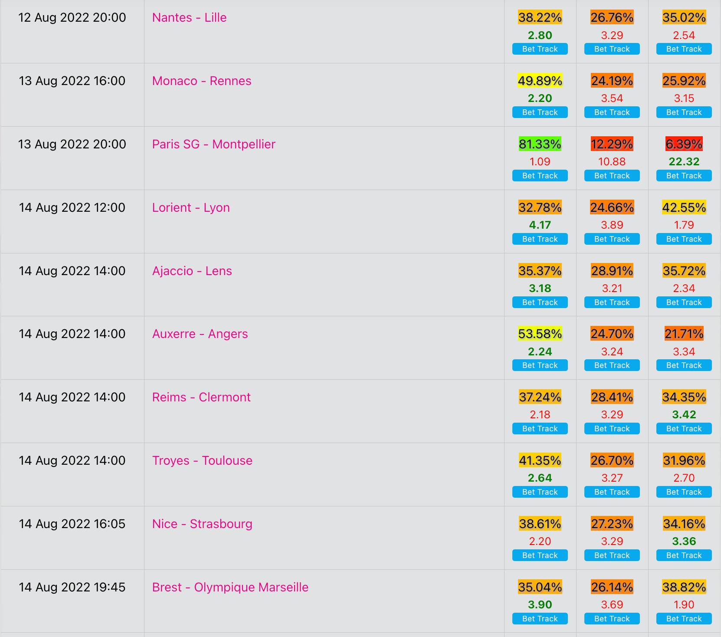Click Bet Track under Montpellier odds 22.32
The width and height of the screenshot is (721, 637).
coord(684,176)
